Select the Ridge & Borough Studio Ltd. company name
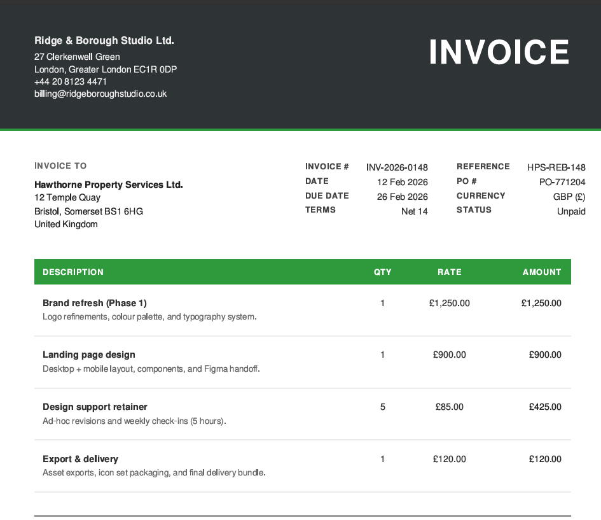 point(104,41)
